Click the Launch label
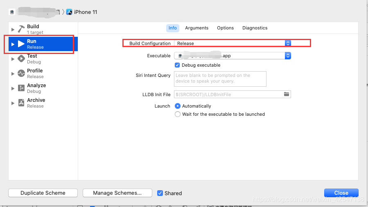368x207 pixels. tap(162, 106)
